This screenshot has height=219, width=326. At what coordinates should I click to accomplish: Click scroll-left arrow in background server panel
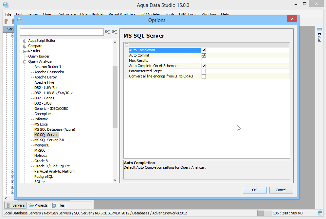coord(6,198)
